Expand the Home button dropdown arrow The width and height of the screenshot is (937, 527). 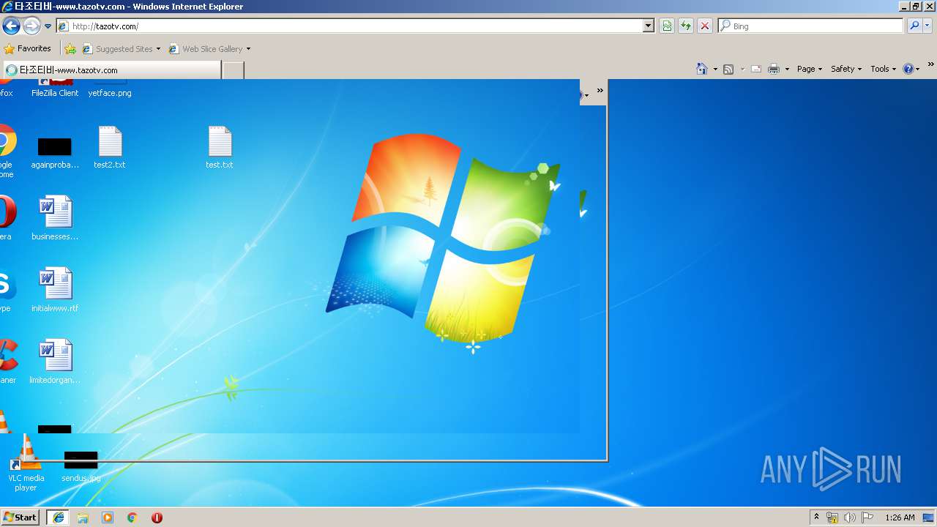715,69
